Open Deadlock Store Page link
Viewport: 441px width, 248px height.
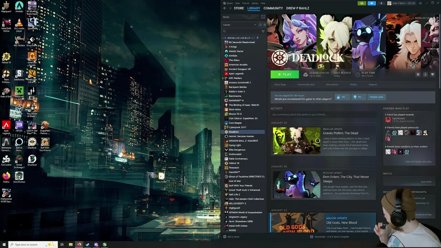(x=280, y=84)
